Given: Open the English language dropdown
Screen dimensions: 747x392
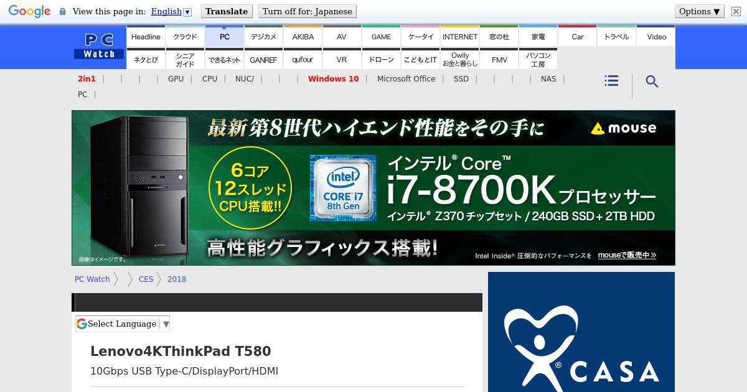Looking at the screenshot, I should pos(171,11).
